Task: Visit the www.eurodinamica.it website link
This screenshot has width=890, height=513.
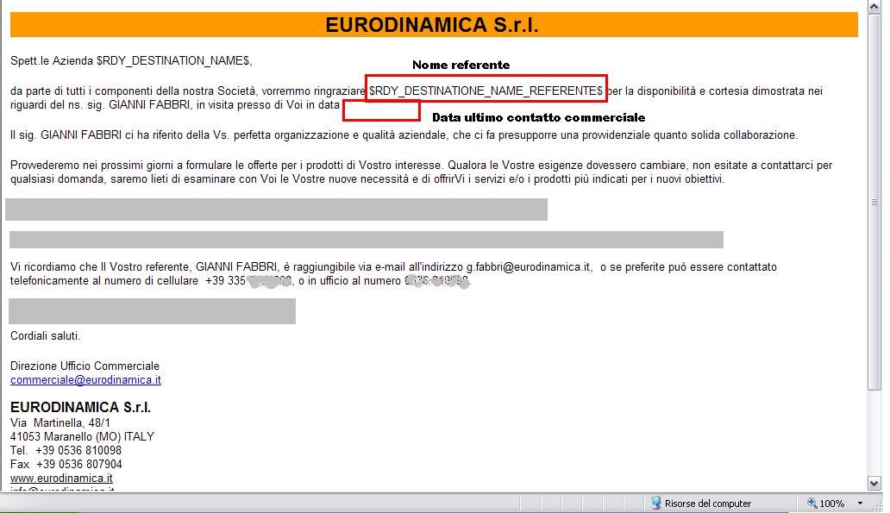Action: [61, 478]
